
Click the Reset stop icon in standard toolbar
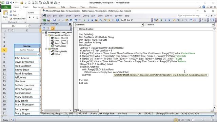[92, 20]
